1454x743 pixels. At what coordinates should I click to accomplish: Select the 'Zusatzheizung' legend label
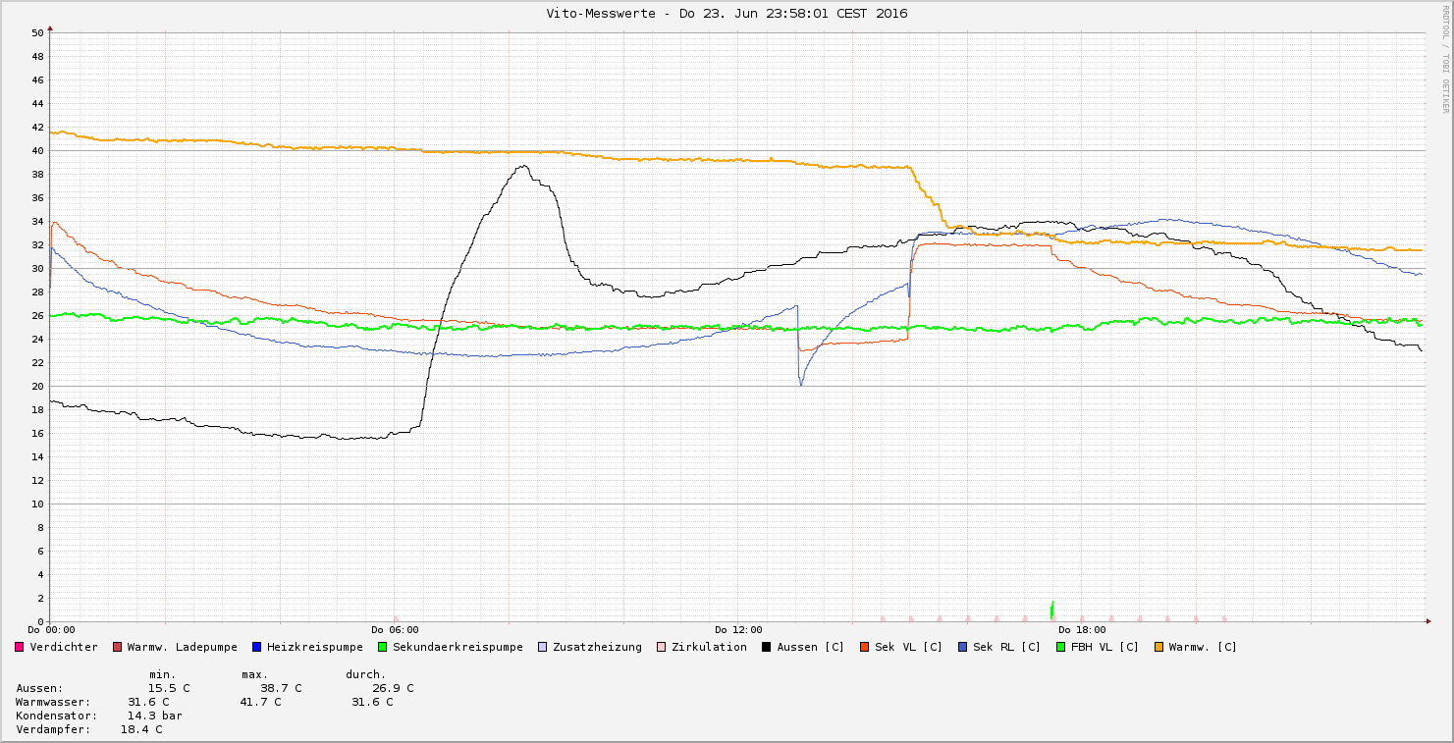click(597, 647)
